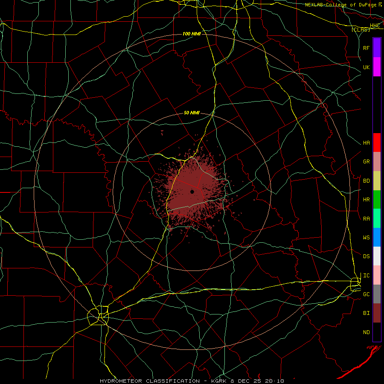The width and height of the screenshot is (384, 384).
Task: Click the RA legend label
Action: 367,219
